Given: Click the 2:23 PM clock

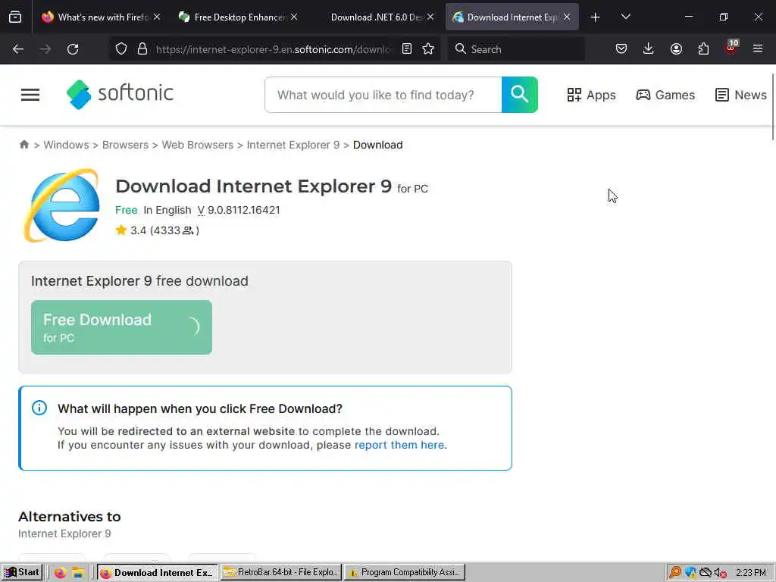Looking at the screenshot, I should click(751, 573).
